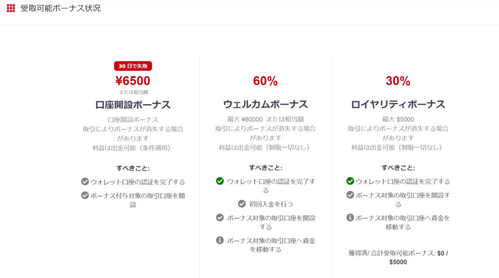Viewport: 499px width, 278px height.
Task: Open the ウェルカムボーナス heading
Action: coord(266,104)
